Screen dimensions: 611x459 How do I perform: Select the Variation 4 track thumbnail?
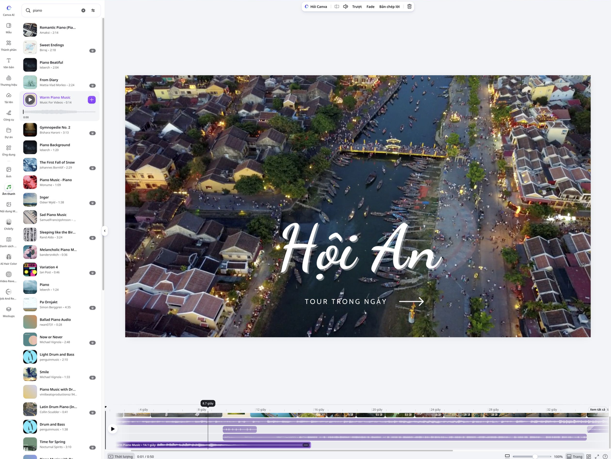[x=30, y=269]
